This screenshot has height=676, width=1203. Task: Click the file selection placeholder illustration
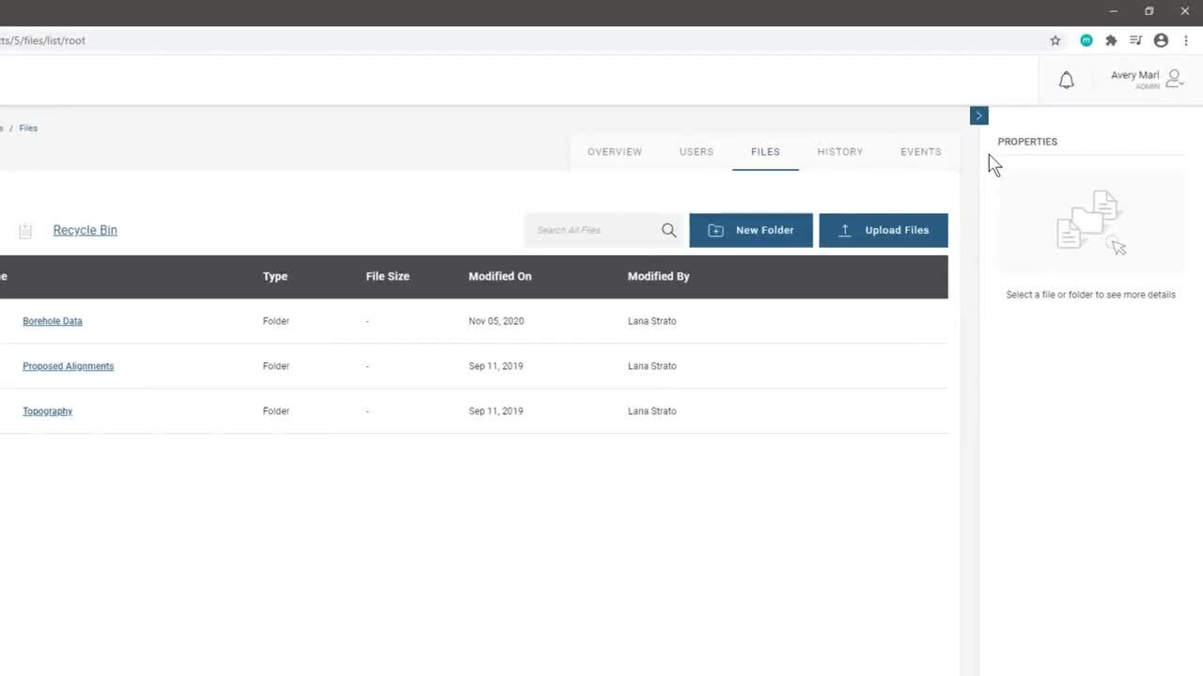1091,223
